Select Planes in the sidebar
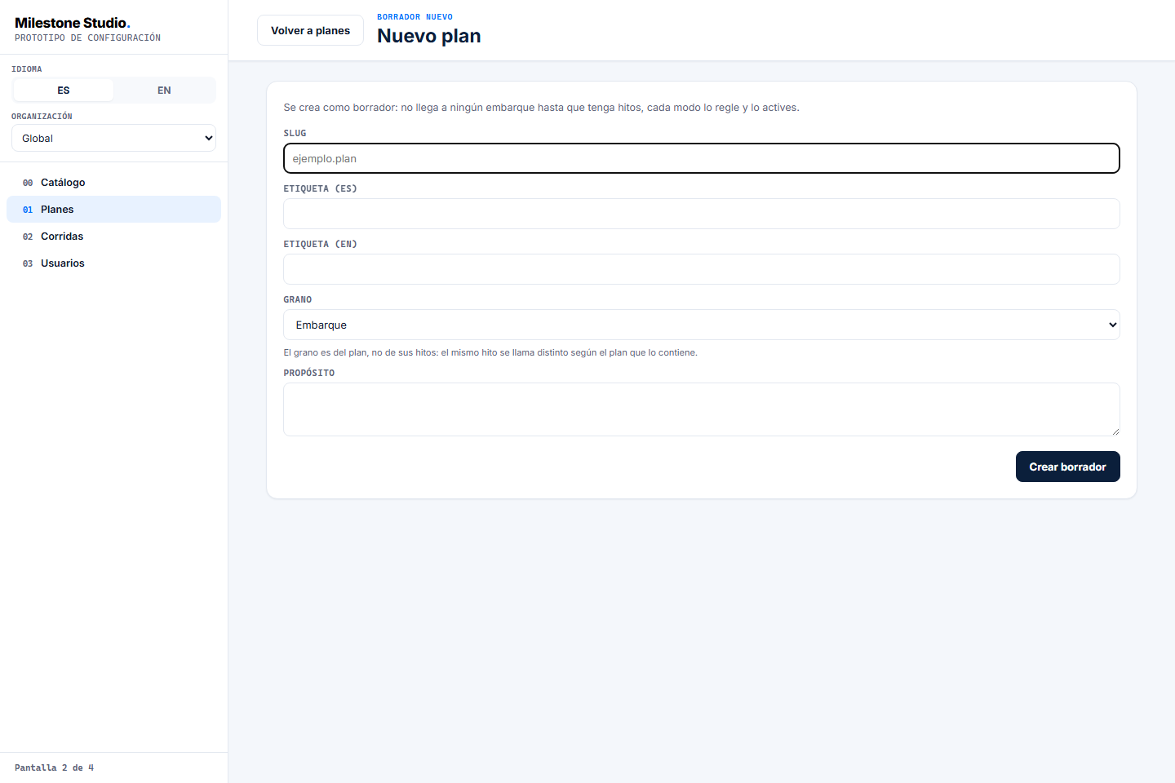This screenshot has height=783, width=1175. (x=113, y=210)
